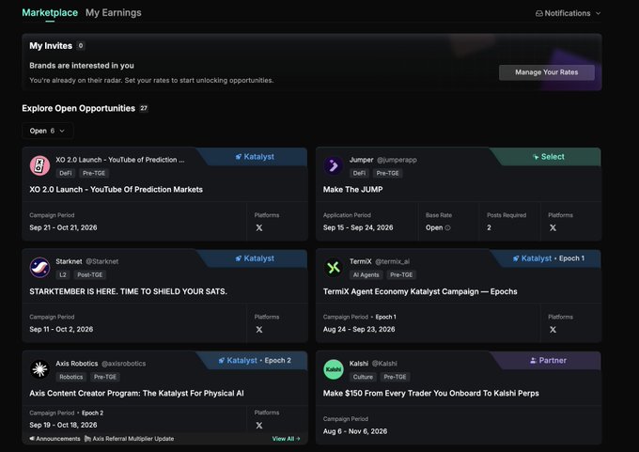
Task: Click the Post-TGE tag on Starknet card
Action: [90, 275]
